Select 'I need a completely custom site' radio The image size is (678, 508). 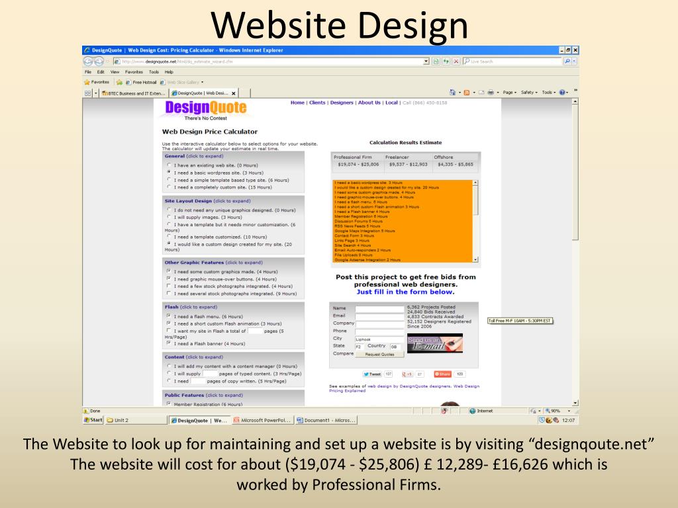(169, 187)
